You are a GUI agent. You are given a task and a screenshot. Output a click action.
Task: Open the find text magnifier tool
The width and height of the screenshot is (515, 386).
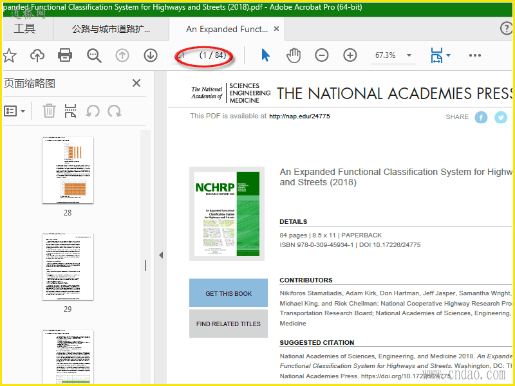(94, 55)
